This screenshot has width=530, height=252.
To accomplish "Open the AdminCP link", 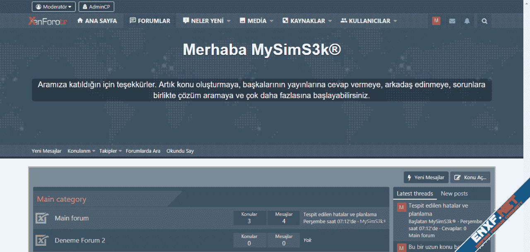I will [96, 7].
